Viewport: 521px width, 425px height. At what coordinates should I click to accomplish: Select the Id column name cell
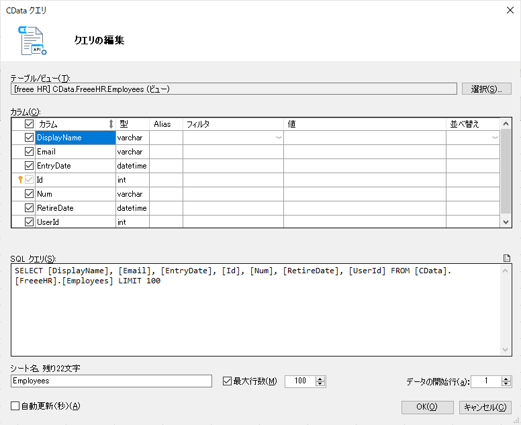coord(75,180)
